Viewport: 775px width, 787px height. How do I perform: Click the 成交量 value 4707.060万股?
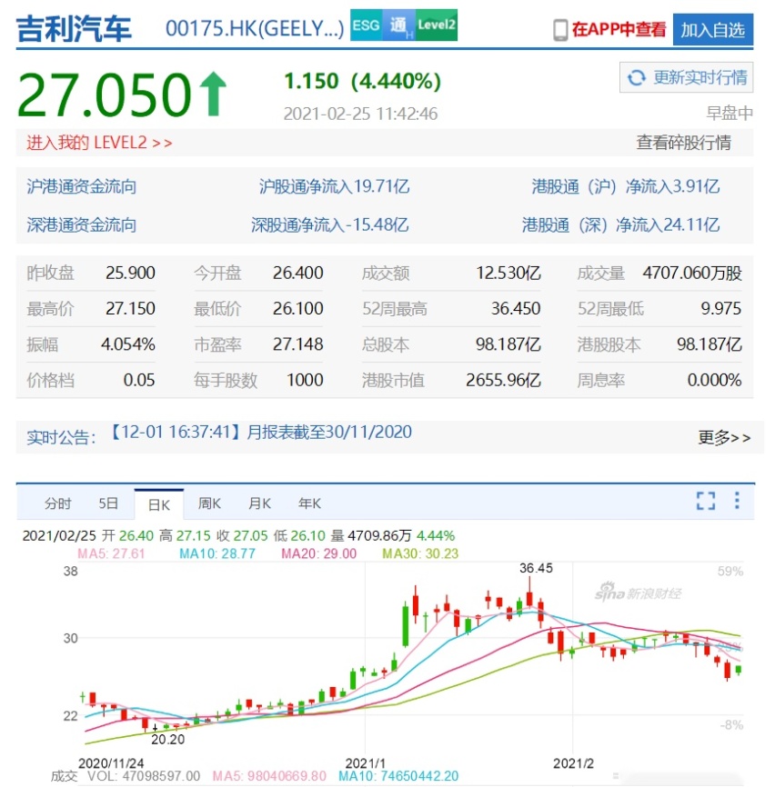(692, 273)
